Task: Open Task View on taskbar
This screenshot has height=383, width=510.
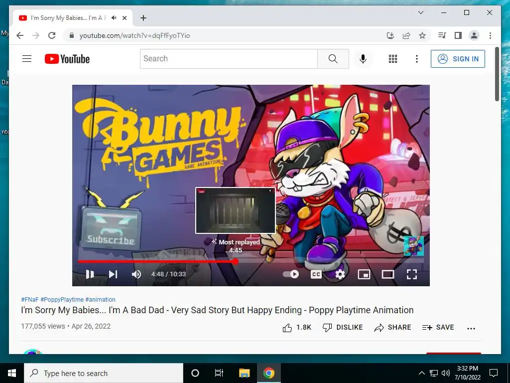Action: pos(219,373)
